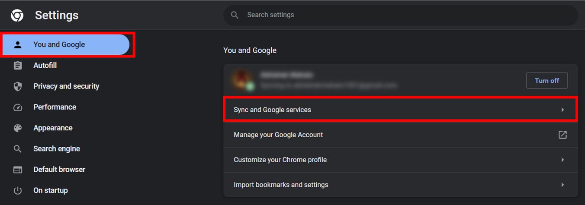Open Manage your Google Account link
The image size is (585, 205).
(x=401, y=135)
